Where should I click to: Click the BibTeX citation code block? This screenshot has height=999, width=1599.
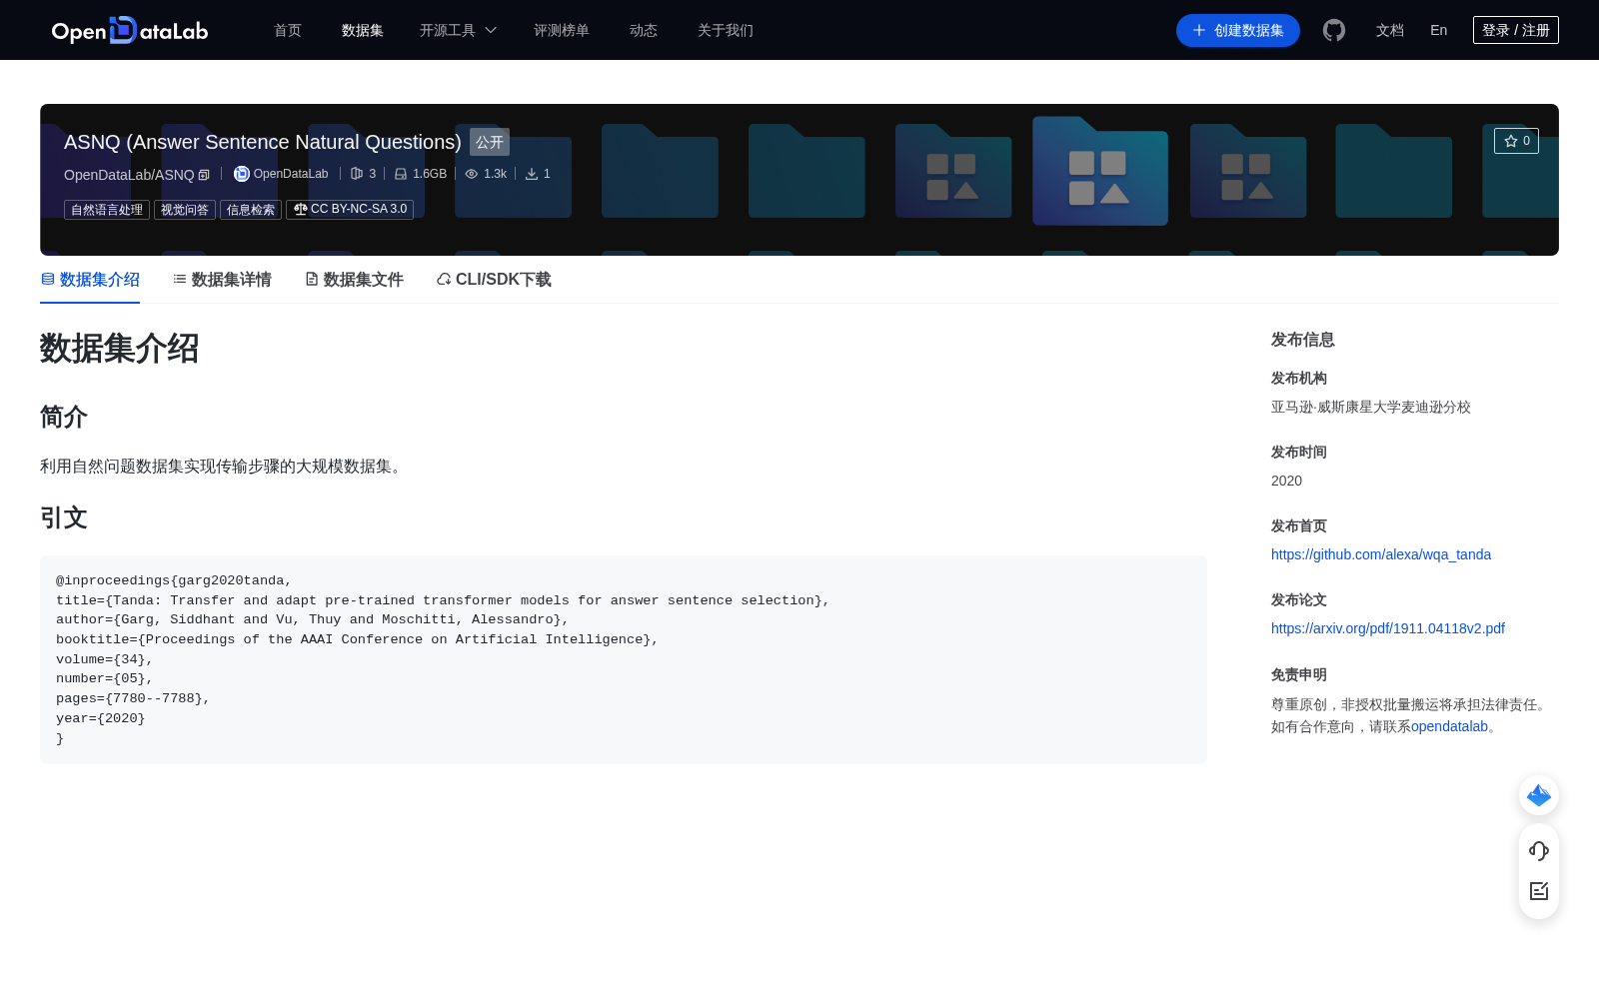point(624,659)
